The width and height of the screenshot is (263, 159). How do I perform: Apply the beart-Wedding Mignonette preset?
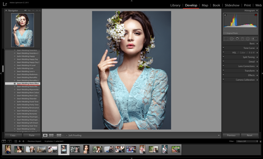click(x=28, y=90)
